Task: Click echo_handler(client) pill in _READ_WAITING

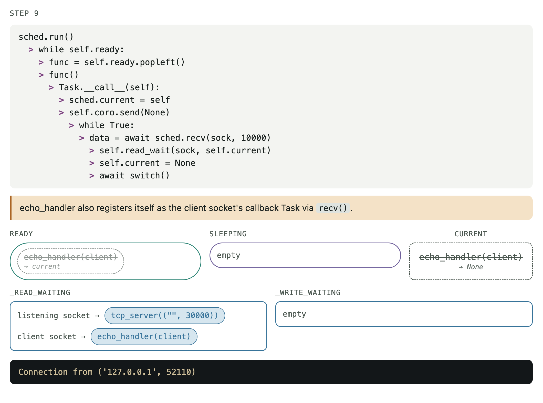Action: [x=144, y=337]
